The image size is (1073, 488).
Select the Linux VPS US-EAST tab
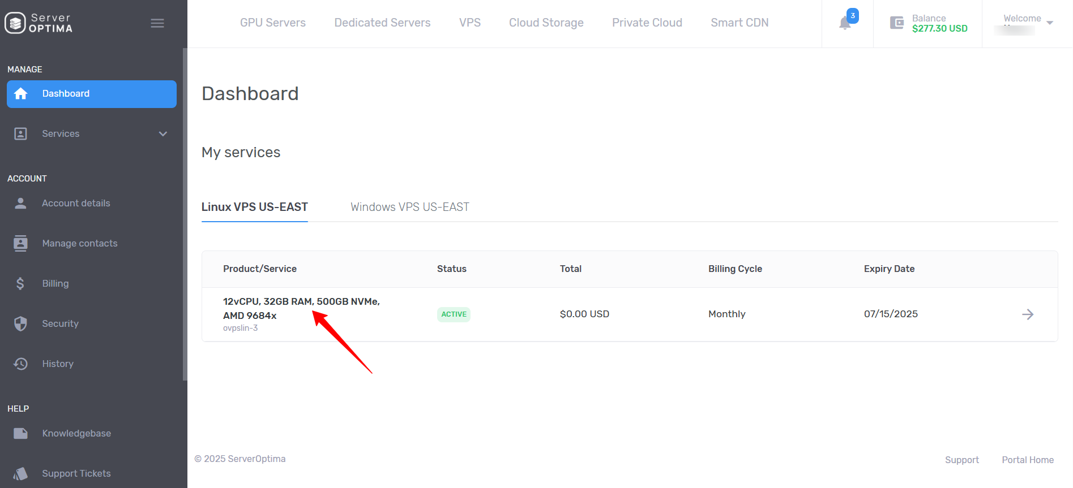[255, 207]
